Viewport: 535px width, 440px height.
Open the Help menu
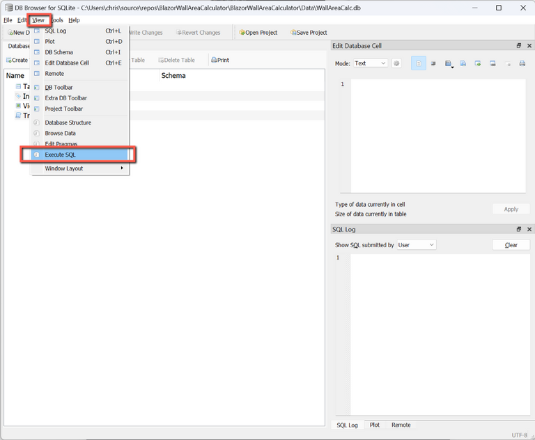click(x=74, y=20)
